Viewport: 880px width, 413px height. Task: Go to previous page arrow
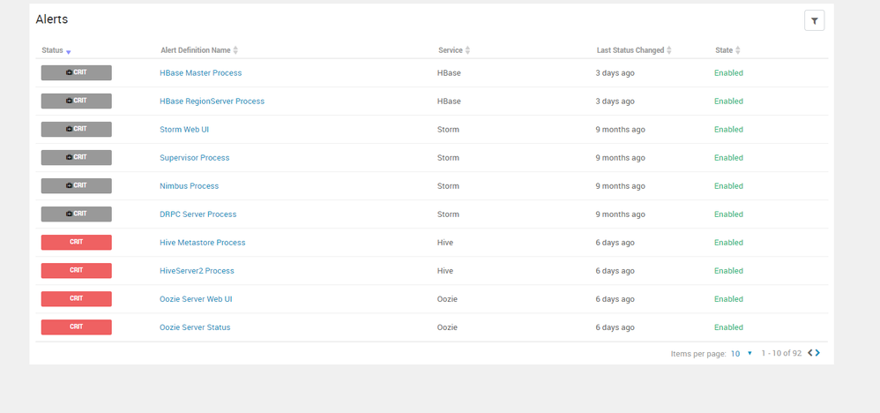click(x=810, y=353)
